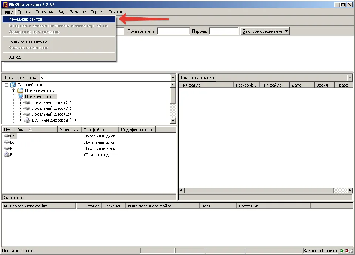Screen dimensions: 355x255
Task: Click the red indicator light in the status bar
Action: [x=347, y=251]
